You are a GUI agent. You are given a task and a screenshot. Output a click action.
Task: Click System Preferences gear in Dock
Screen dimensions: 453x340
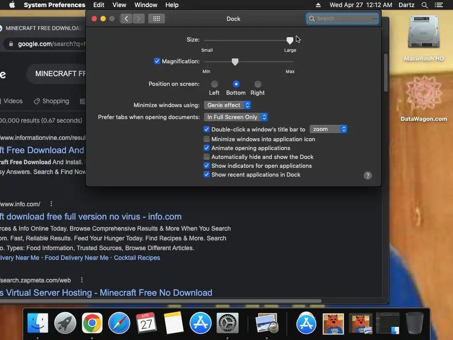[x=228, y=323]
